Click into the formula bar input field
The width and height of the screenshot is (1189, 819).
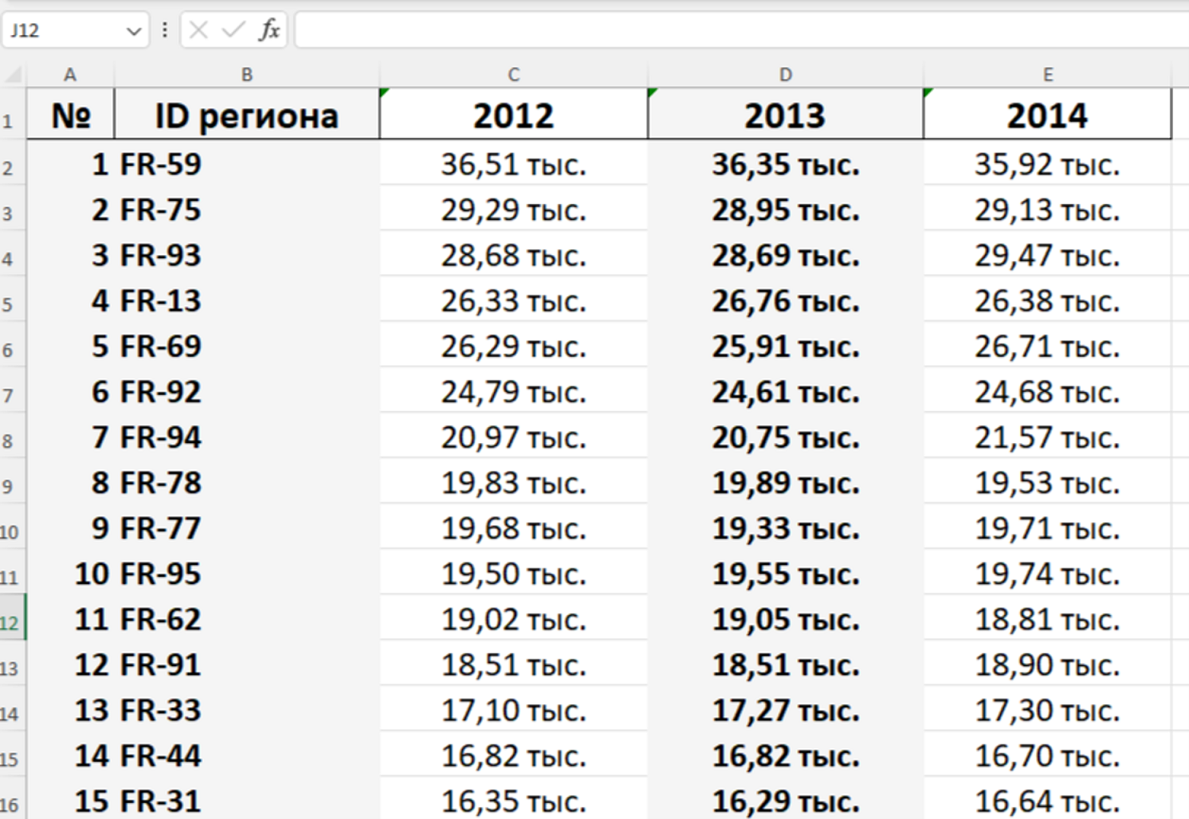tap(741, 30)
